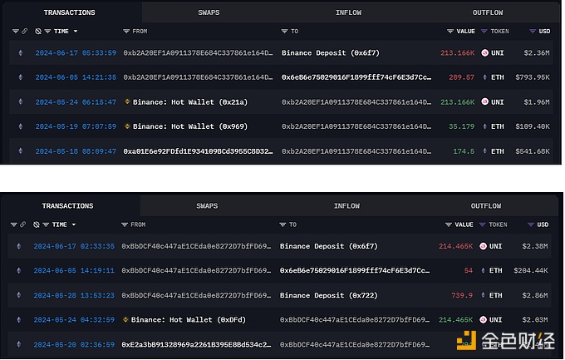Screen dimensions: 565x360
Task: Click the 739.9 value cell
Action: (x=462, y=295)
